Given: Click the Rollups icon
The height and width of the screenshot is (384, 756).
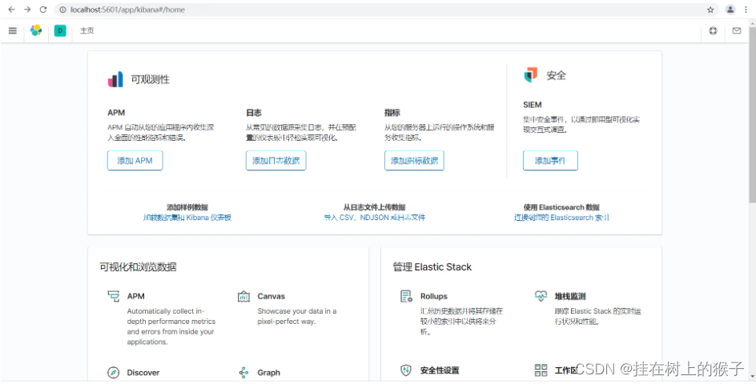Looking at the screenshot, I should [x=407, y=296].
